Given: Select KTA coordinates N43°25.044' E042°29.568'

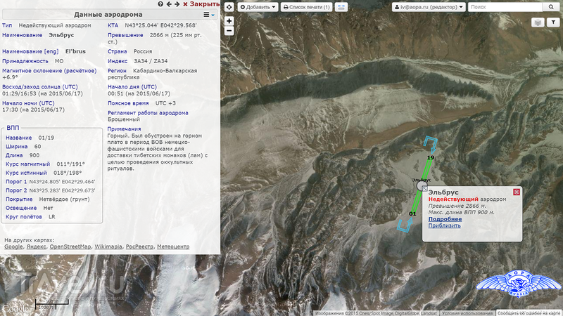Looking at the screenshot, I should (x=160, y=25).
